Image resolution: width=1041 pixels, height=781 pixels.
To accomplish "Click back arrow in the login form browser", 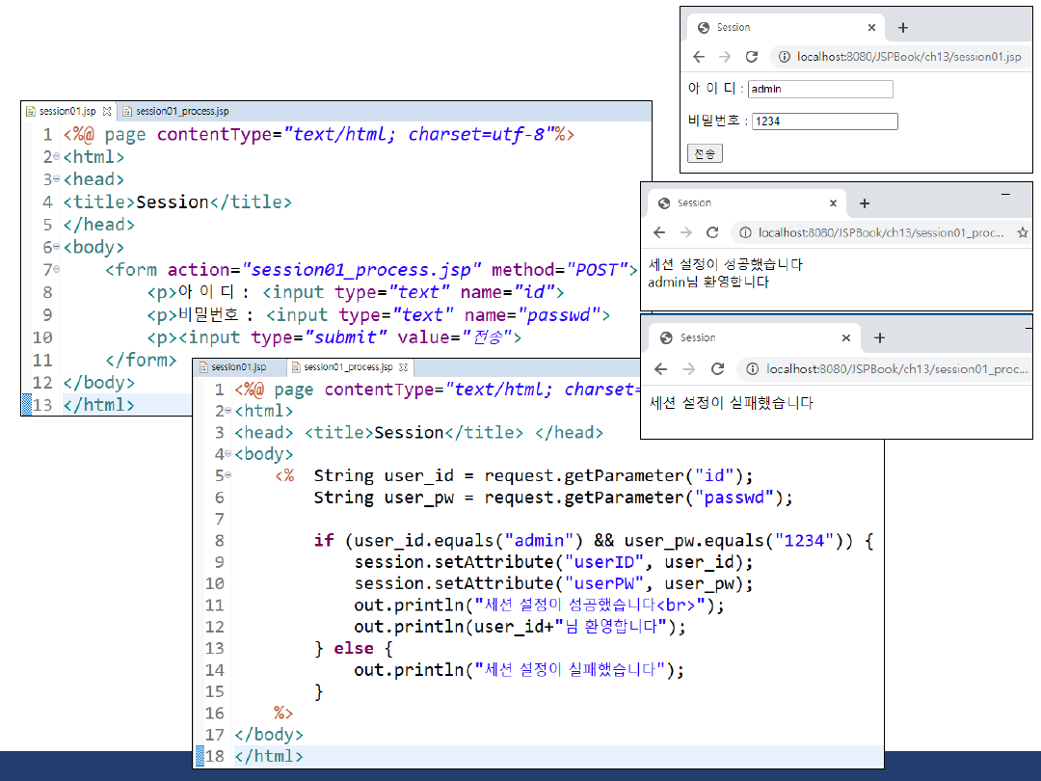I will [x=699, y=57].
